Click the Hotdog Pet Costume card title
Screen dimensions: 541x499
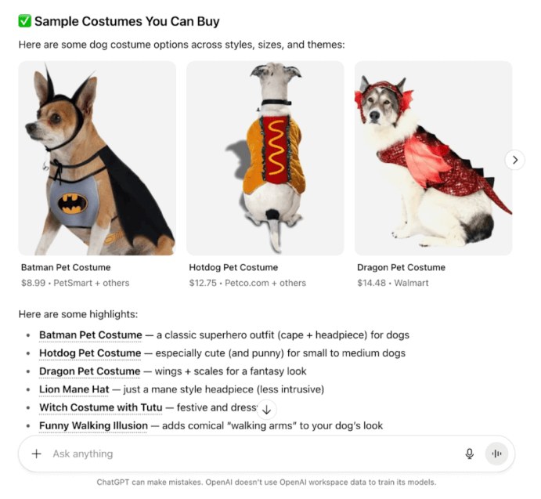[233, 268]
